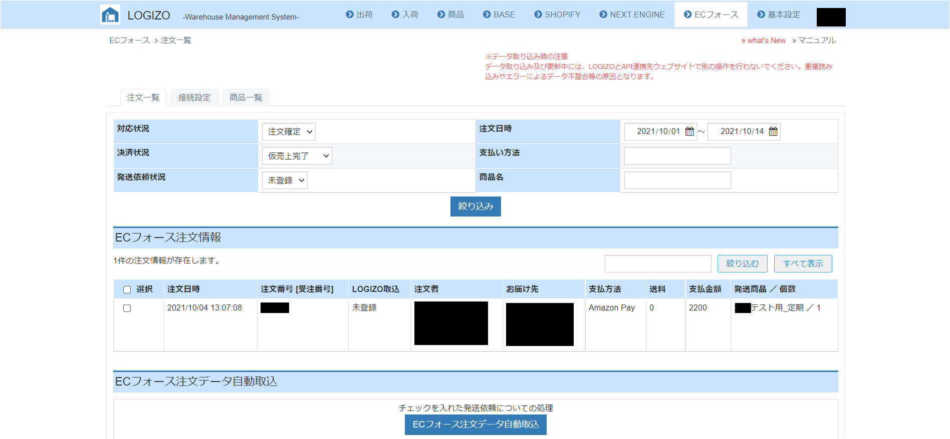
Task: Click the ECフォース注文データ自動取込 button
Action: click(476, 424)
